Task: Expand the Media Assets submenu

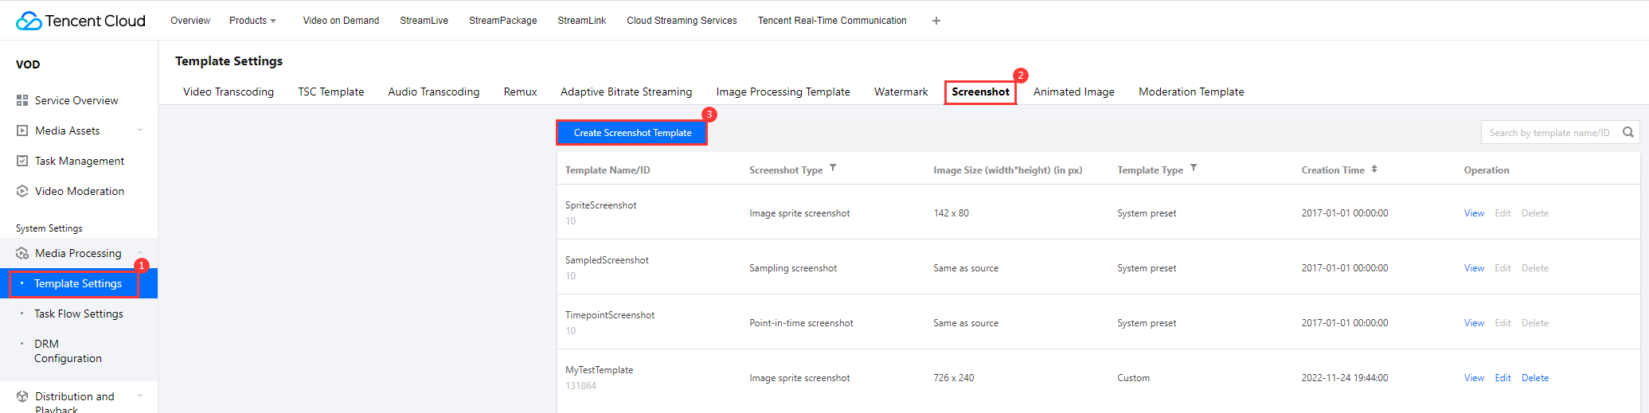Action: tap(140, 131)
